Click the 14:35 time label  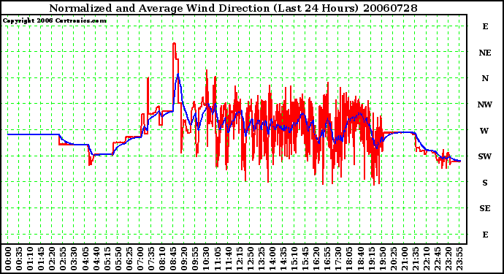tap(283, 259)
